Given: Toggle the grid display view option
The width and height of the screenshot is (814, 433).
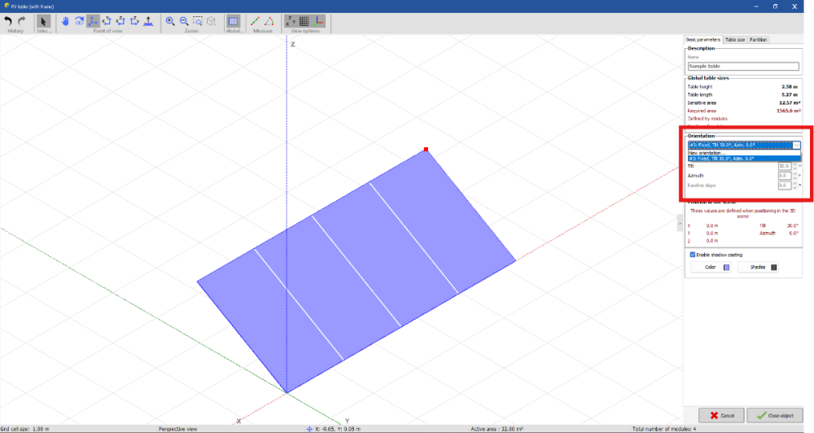Looking at the screenshot, I should 304,21.
